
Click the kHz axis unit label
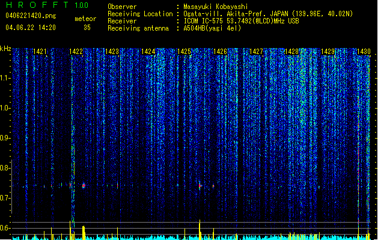pyautogui.click(x=5, y=49)
